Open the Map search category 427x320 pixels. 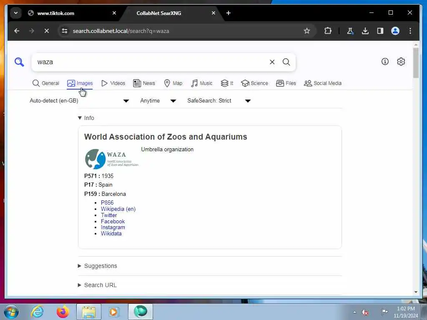pos(173,83)
